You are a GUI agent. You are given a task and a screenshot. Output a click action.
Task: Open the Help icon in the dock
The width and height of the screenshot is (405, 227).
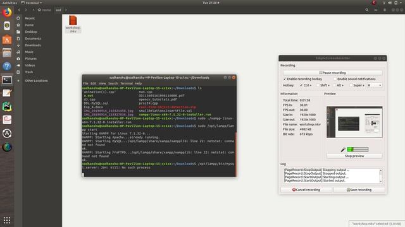7,66
